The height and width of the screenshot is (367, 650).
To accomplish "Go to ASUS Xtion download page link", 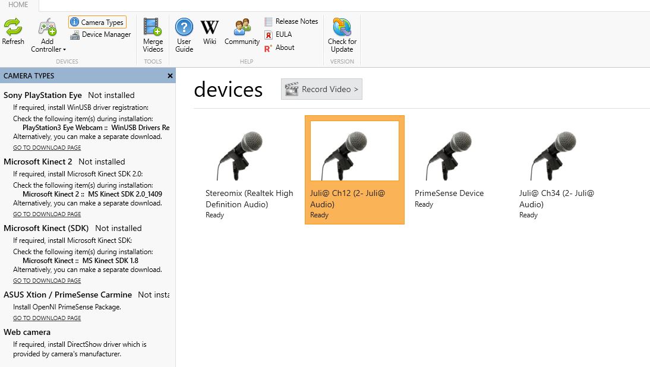I will click(x=47, y=318).
